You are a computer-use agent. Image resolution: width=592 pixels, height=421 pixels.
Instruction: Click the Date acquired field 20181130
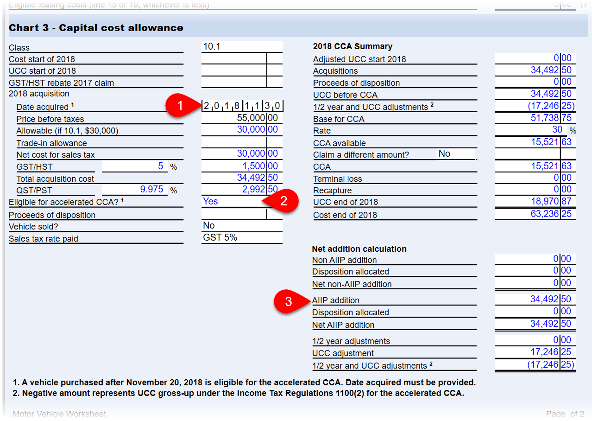pos(242,106)
